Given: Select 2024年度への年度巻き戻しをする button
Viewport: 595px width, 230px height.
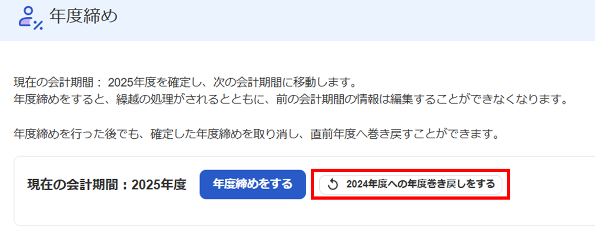Looking at the screenshot, I should pos(411,185).
